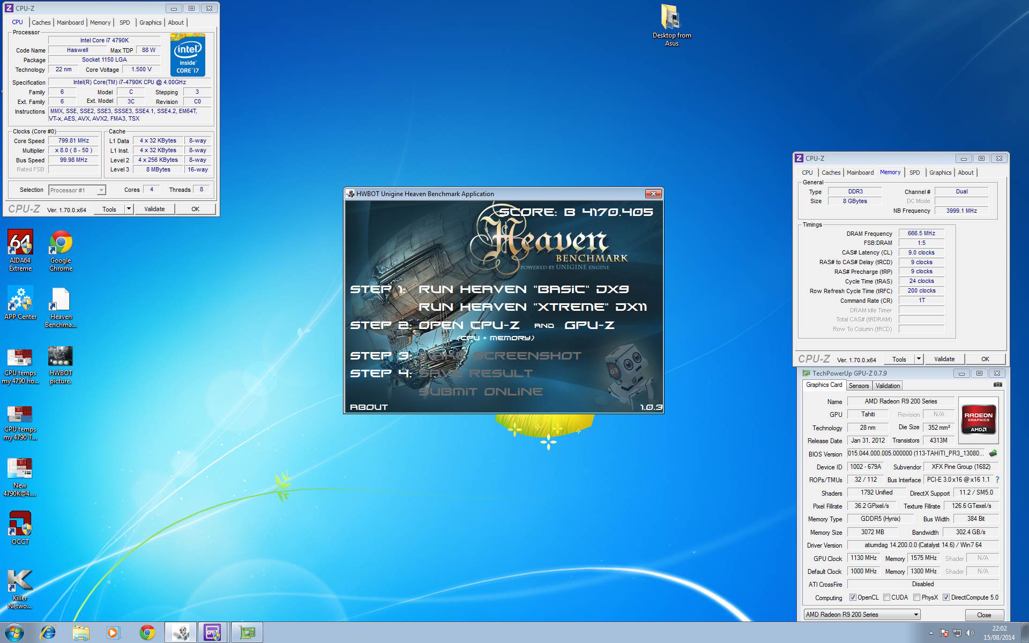The image size is (1029, 643).
Task: Click the network tray icon
Action: (957, 633)
